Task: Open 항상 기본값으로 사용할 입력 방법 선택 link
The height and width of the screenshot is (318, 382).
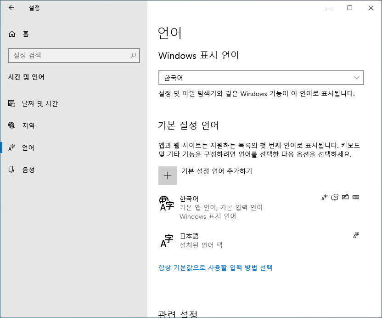Action: pyautogui.click(x=215, y=268)
